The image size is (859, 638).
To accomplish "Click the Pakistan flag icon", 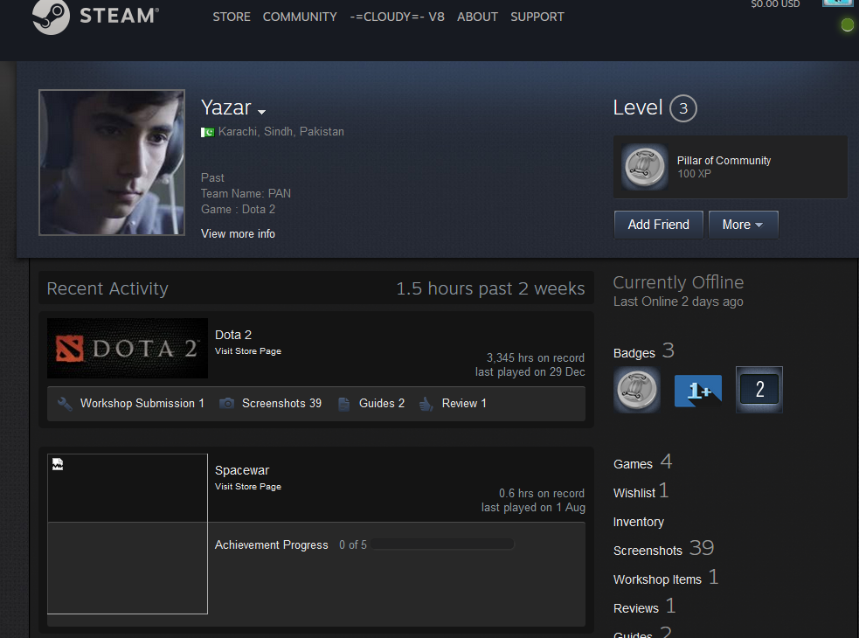I will click(x=208, y=132).
